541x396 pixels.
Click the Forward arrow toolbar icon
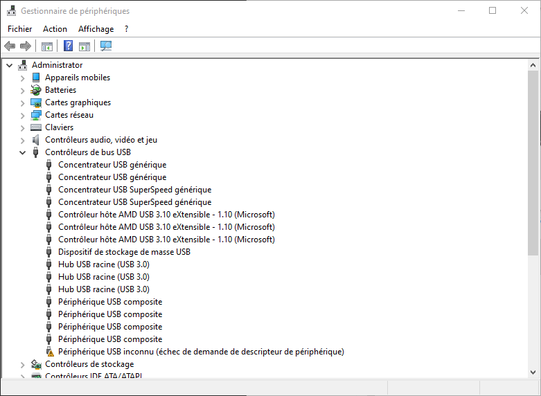coord(26,46)
